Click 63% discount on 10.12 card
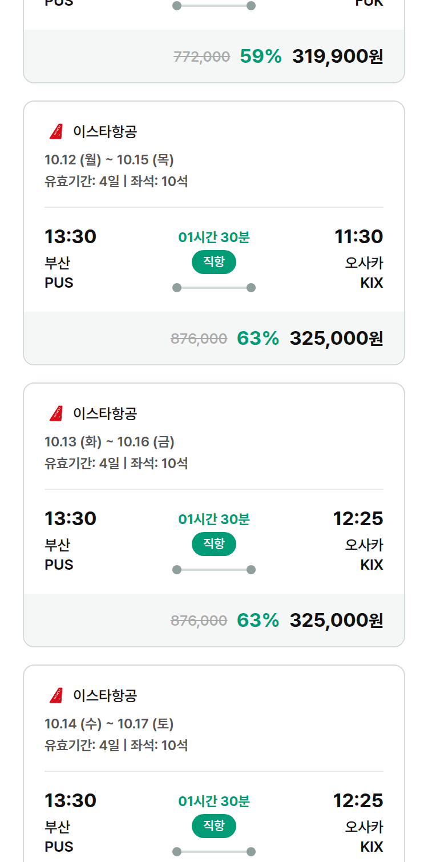This screenshot has width=428, height=862. (x=258, y=339)
